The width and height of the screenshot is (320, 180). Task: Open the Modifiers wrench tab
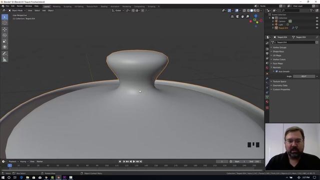coord(267,78)
